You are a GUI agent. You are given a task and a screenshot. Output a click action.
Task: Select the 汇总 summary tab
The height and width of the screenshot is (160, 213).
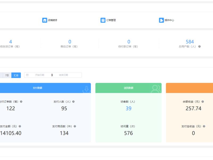tap(16, 75)
